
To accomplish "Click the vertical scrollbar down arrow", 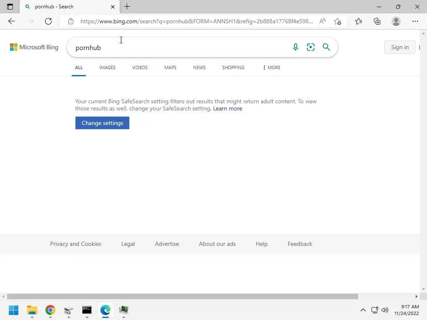I will [423, 289].
